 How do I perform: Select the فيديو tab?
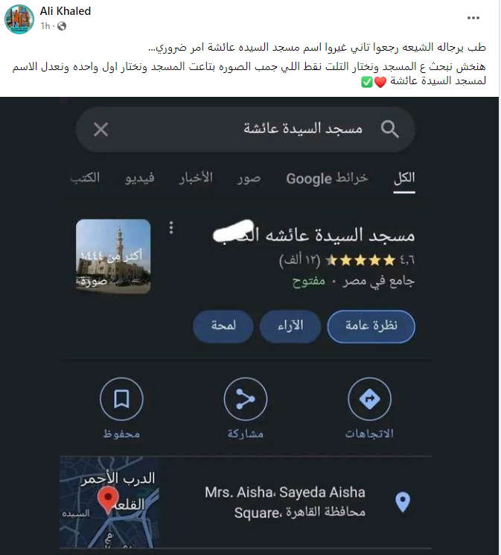click(x=140, y=178)
